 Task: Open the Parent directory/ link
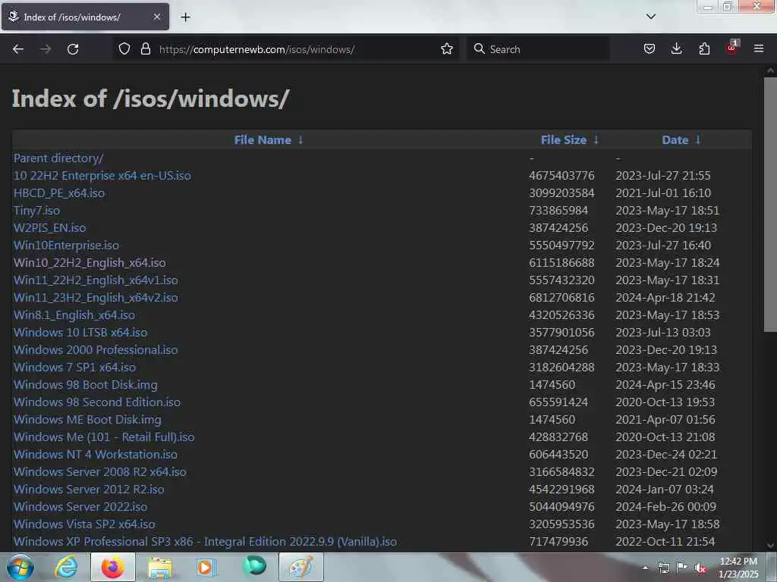pyautogui.click(x=58, y=158)
